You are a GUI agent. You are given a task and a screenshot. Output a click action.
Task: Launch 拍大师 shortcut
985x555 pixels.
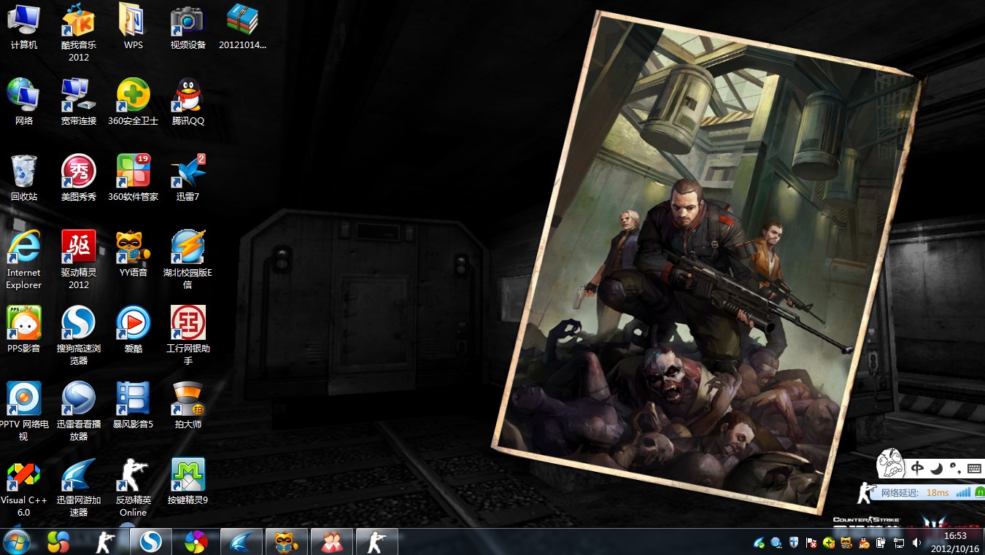188,405
